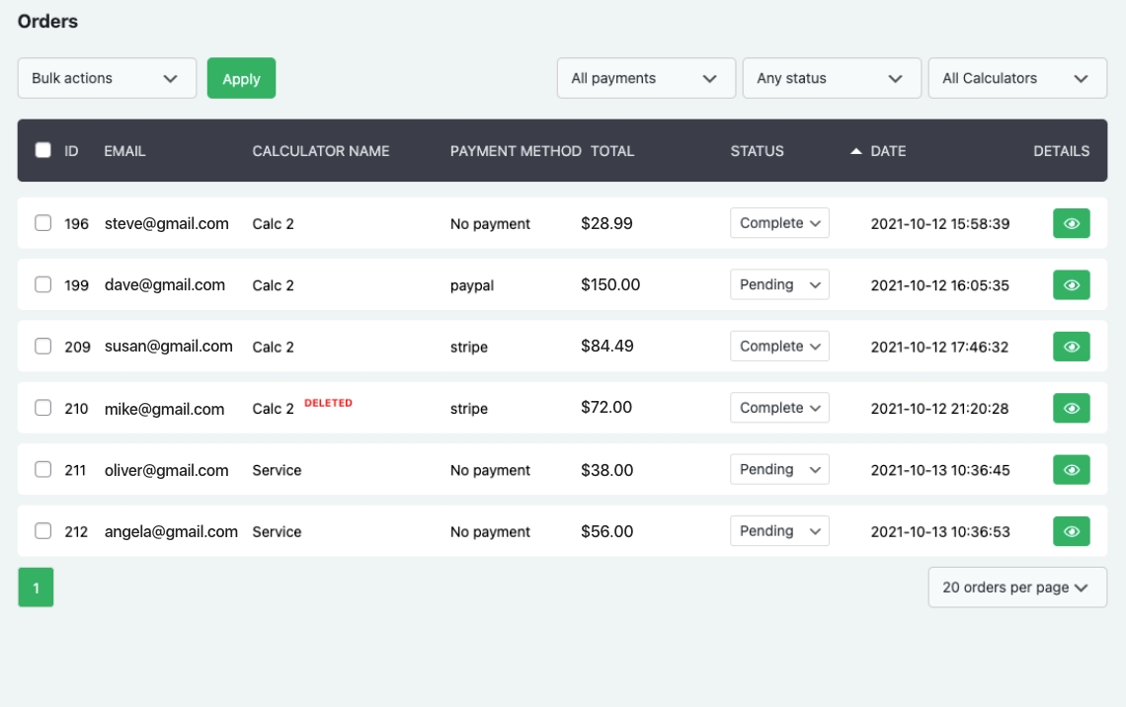Select the order 210 checkbox

point(43,408)
